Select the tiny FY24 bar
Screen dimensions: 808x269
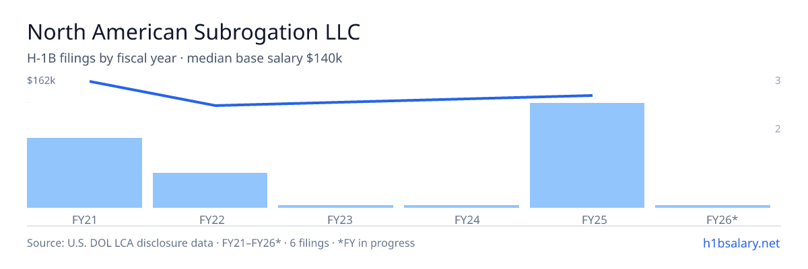tap(461, 206)
